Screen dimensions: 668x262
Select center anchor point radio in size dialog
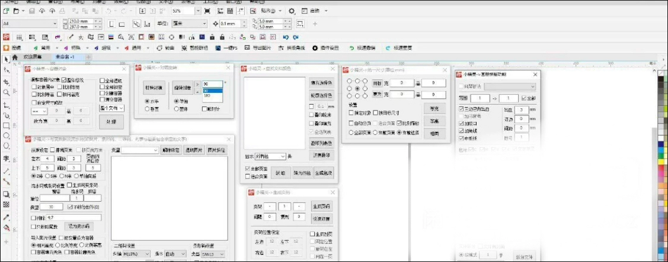(358, 89)
